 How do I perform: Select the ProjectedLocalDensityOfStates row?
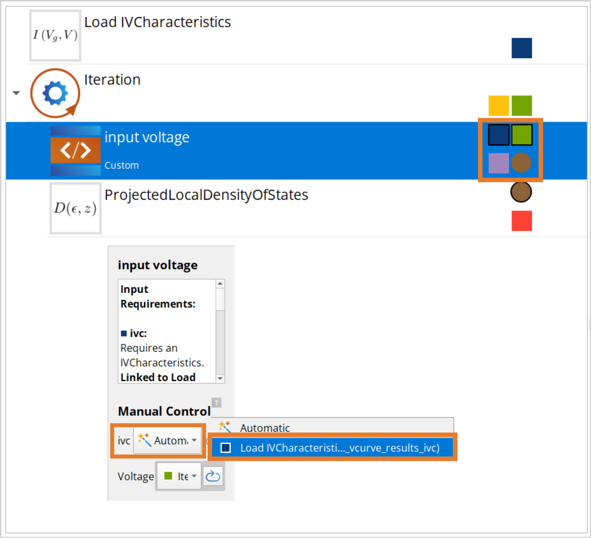pyautogui.click(x=206, y=195)
